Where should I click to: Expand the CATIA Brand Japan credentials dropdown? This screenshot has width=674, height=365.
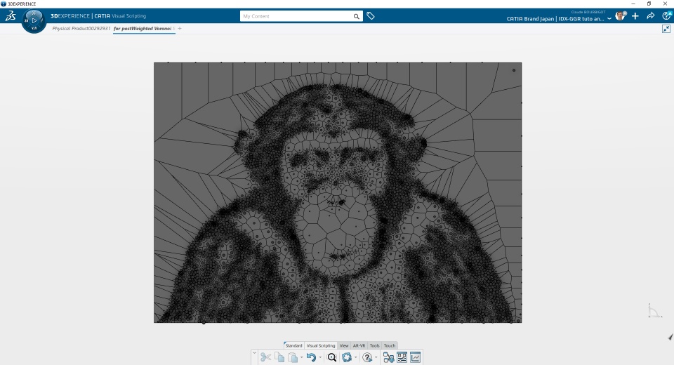point(609,19)
